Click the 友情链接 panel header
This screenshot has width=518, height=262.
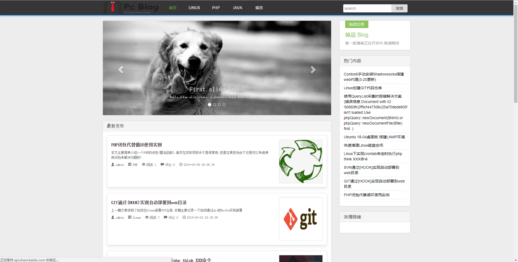375,217
